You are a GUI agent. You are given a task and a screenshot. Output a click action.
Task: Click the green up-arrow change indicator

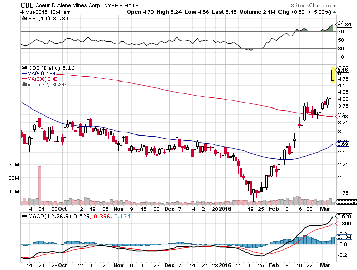click(x=334, y=12)
